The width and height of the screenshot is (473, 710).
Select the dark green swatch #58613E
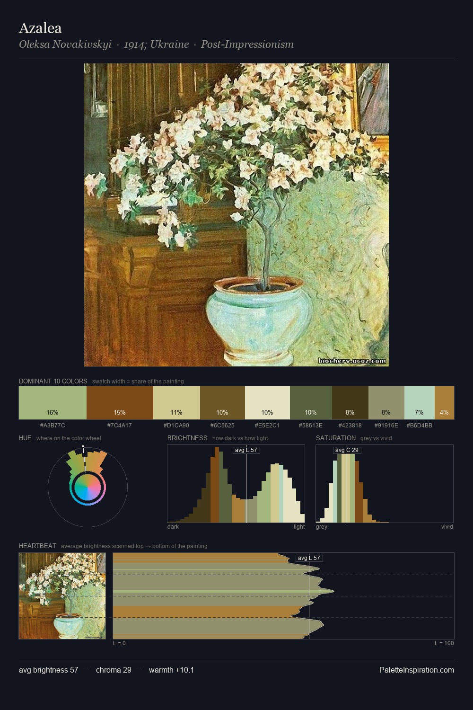(311, 403)
